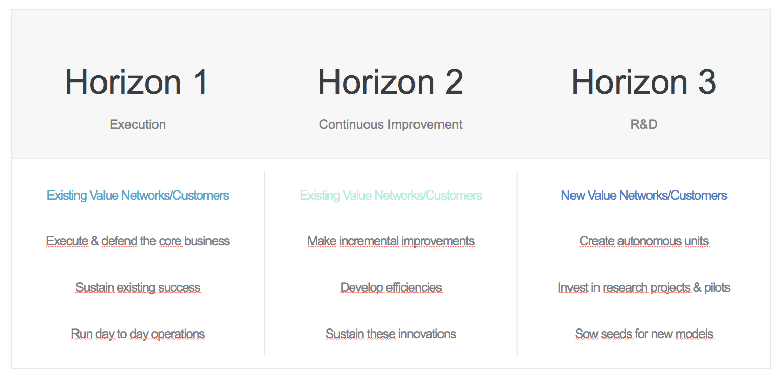The image size is (779, 384).
Task: Select the R&D subtitle text
Action: 644,125
